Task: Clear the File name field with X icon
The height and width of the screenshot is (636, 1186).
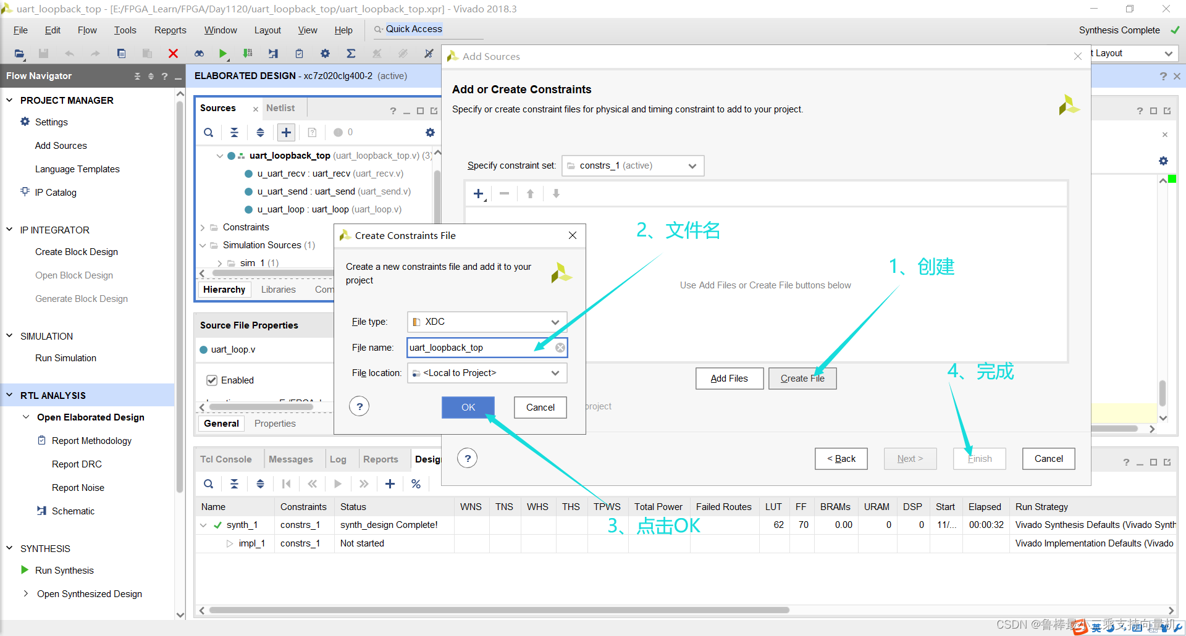Action: click(x=560, y=348)
